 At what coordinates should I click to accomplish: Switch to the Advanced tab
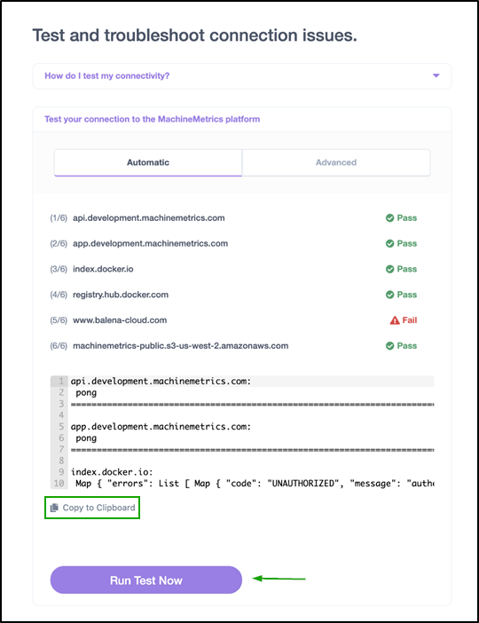click(x=336, y=162)
